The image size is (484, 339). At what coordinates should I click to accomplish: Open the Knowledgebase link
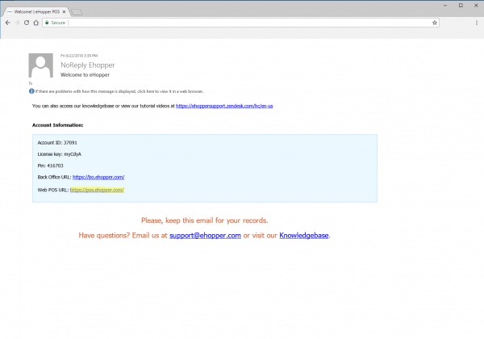point(304,236)
